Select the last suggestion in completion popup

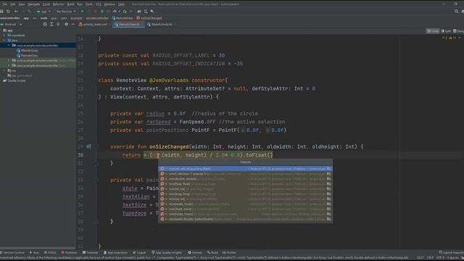pyautogui.click(x=245, y=219)
